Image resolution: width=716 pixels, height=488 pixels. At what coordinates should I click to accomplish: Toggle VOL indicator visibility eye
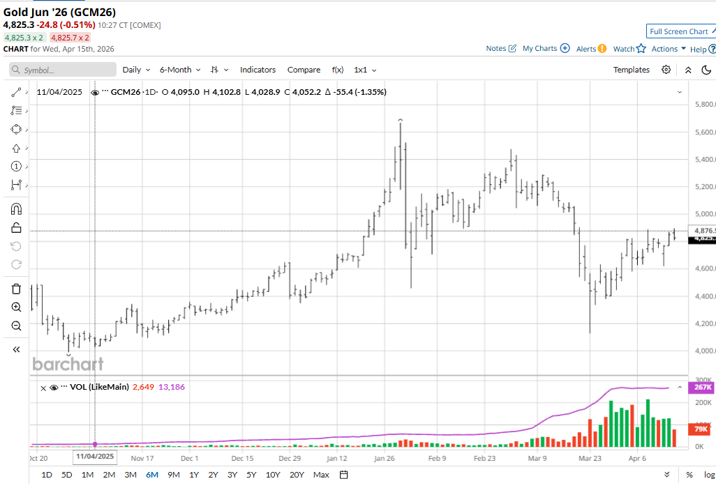54,388
